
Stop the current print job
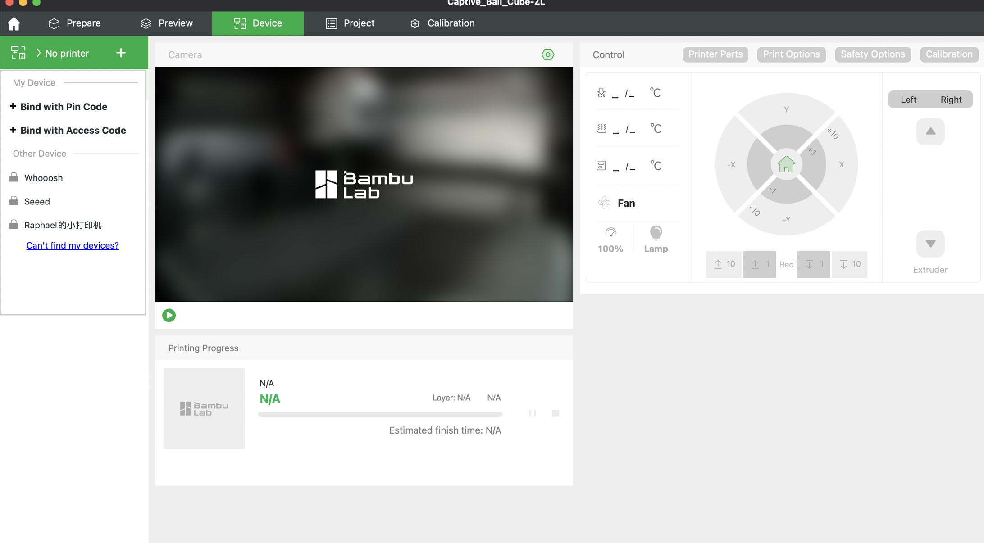tap(556, 413)
